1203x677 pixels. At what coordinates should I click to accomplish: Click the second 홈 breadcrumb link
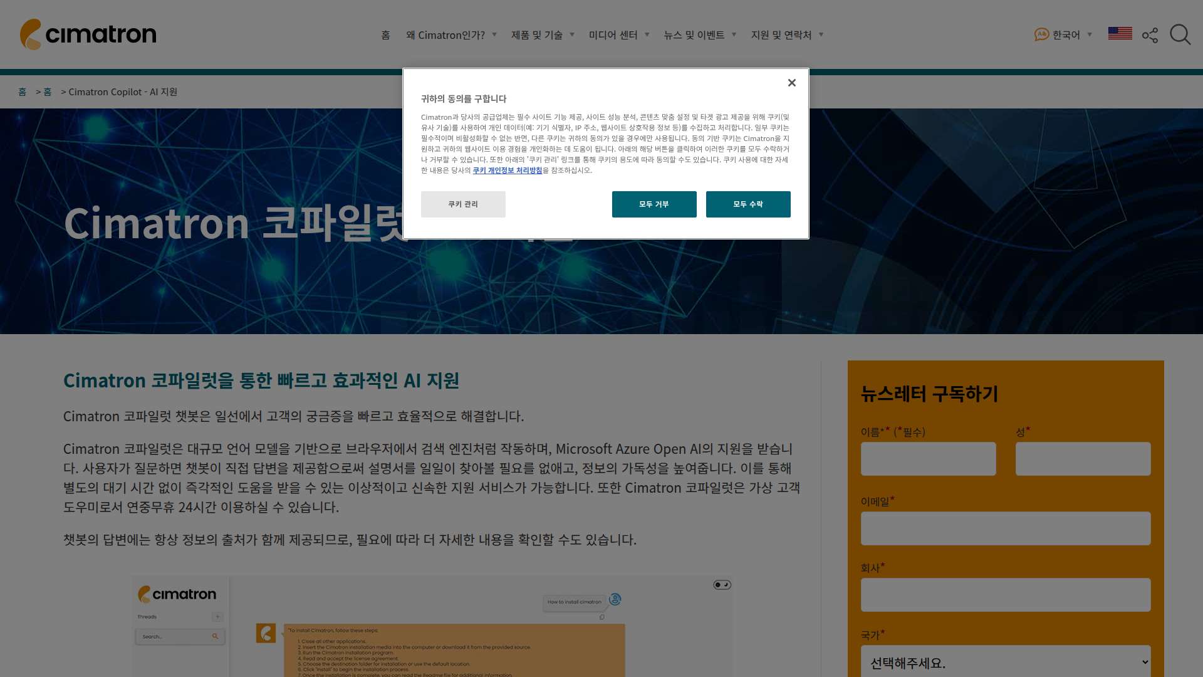tap(48, 92)
